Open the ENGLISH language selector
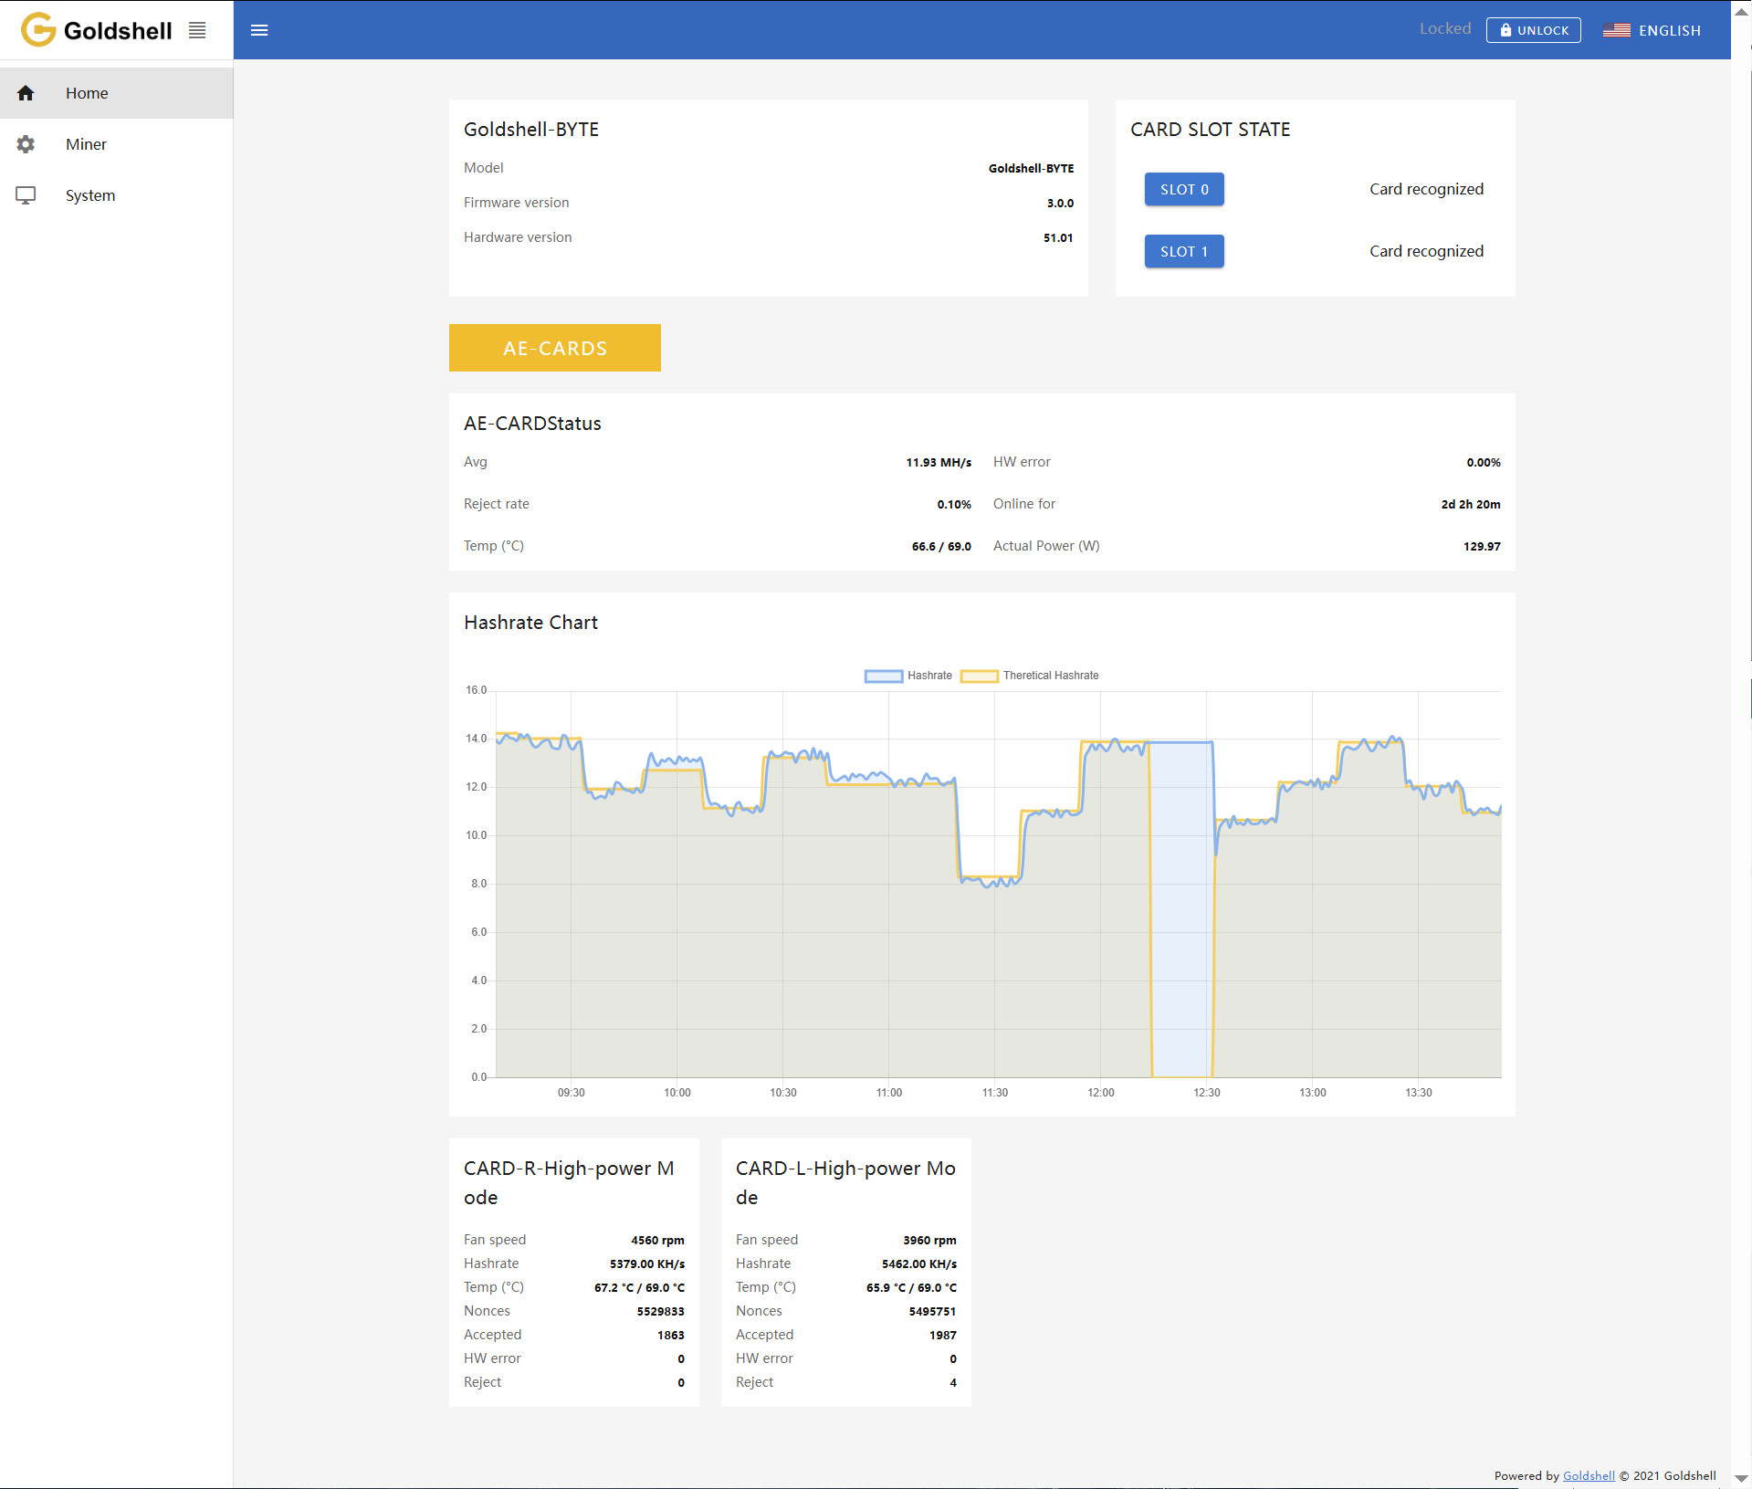 point(1652,30)
